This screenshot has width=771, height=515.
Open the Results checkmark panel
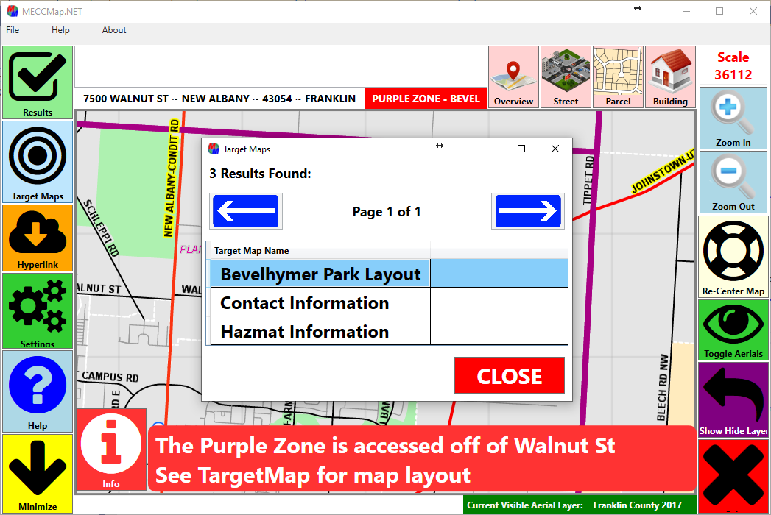[x=38, y=82]
